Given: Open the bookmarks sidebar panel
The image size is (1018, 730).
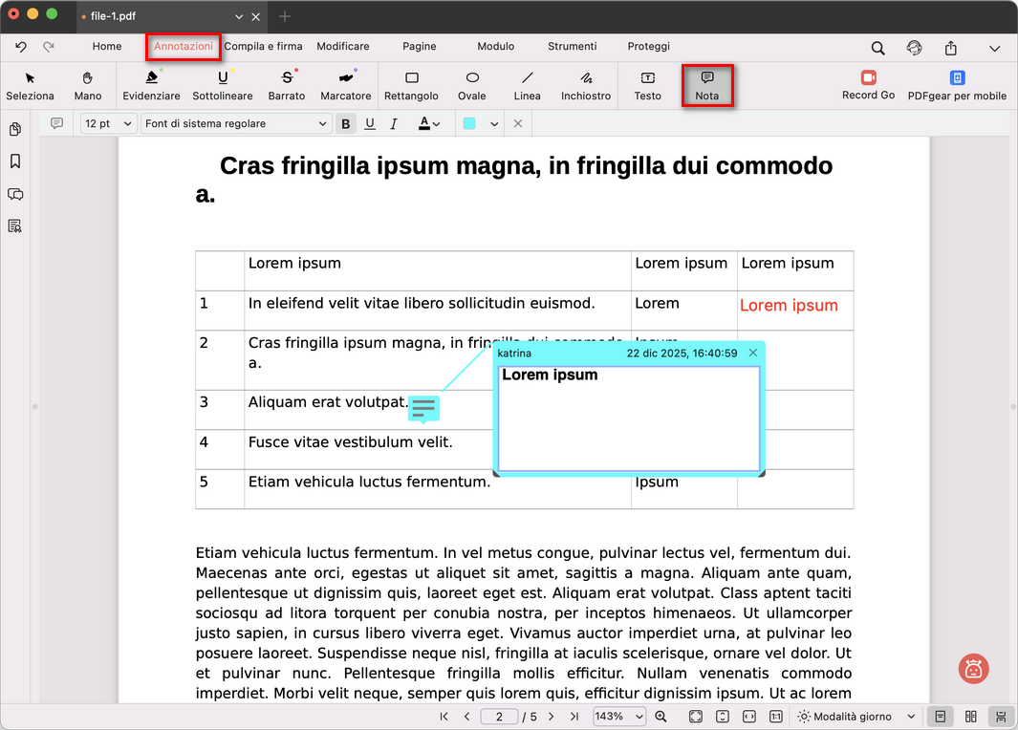Looking at the screenshot, I should click(x=15, y=161).
